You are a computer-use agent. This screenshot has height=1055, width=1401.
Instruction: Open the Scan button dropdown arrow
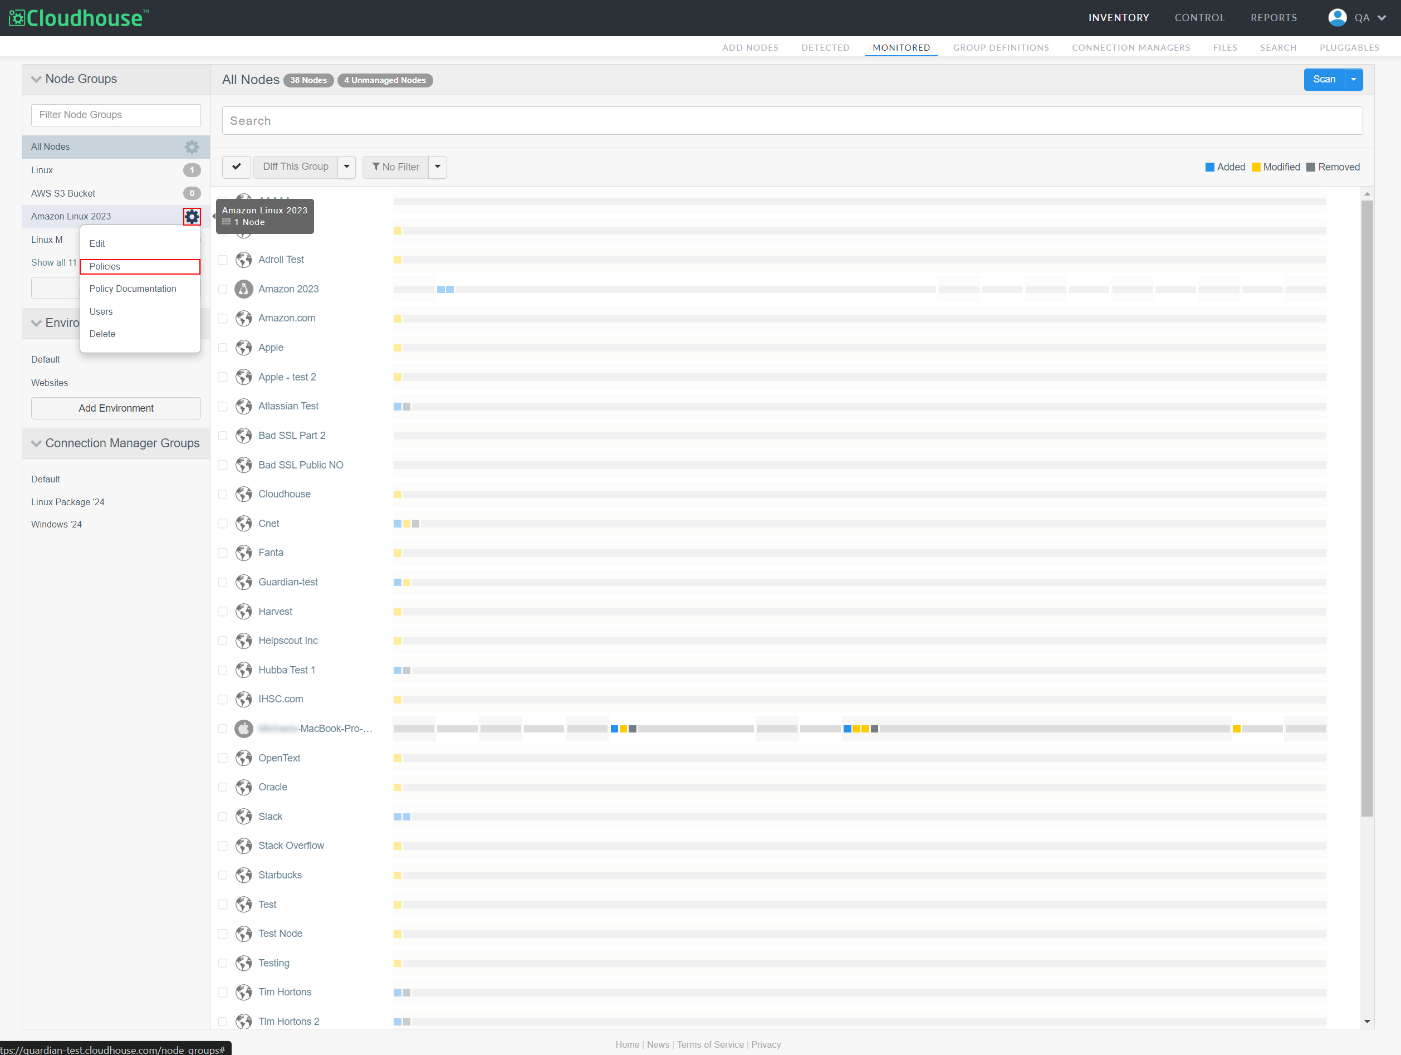pos(1354,80)
